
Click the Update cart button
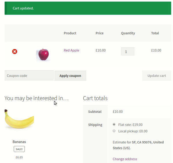pos(157,76)
